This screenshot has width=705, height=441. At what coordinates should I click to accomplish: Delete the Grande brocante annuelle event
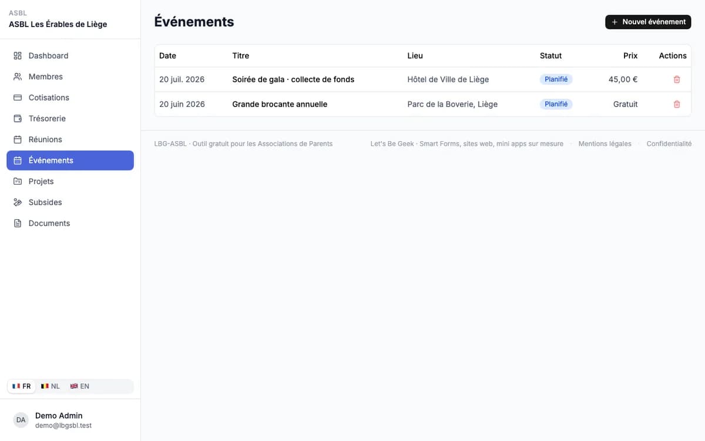(677, 104)
